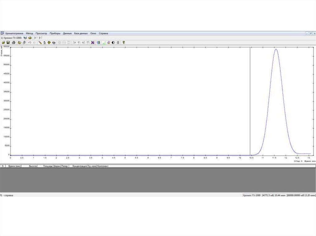316x236 pixels.
Task: Click the first device icon beside Хромос ГХ-1000
Action: tap(25, 38)
